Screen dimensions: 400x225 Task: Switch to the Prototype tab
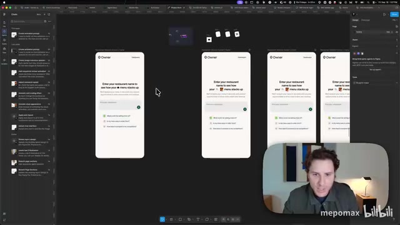pos(366,20)
